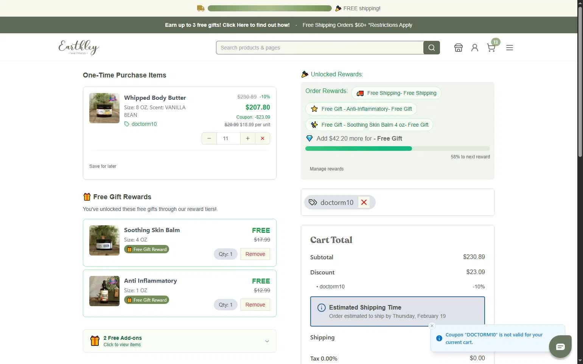Click the Free Gift Anti-Inflammatory reward pill
The width and height of the screenshot is (583, 364).
coord(361,109)
